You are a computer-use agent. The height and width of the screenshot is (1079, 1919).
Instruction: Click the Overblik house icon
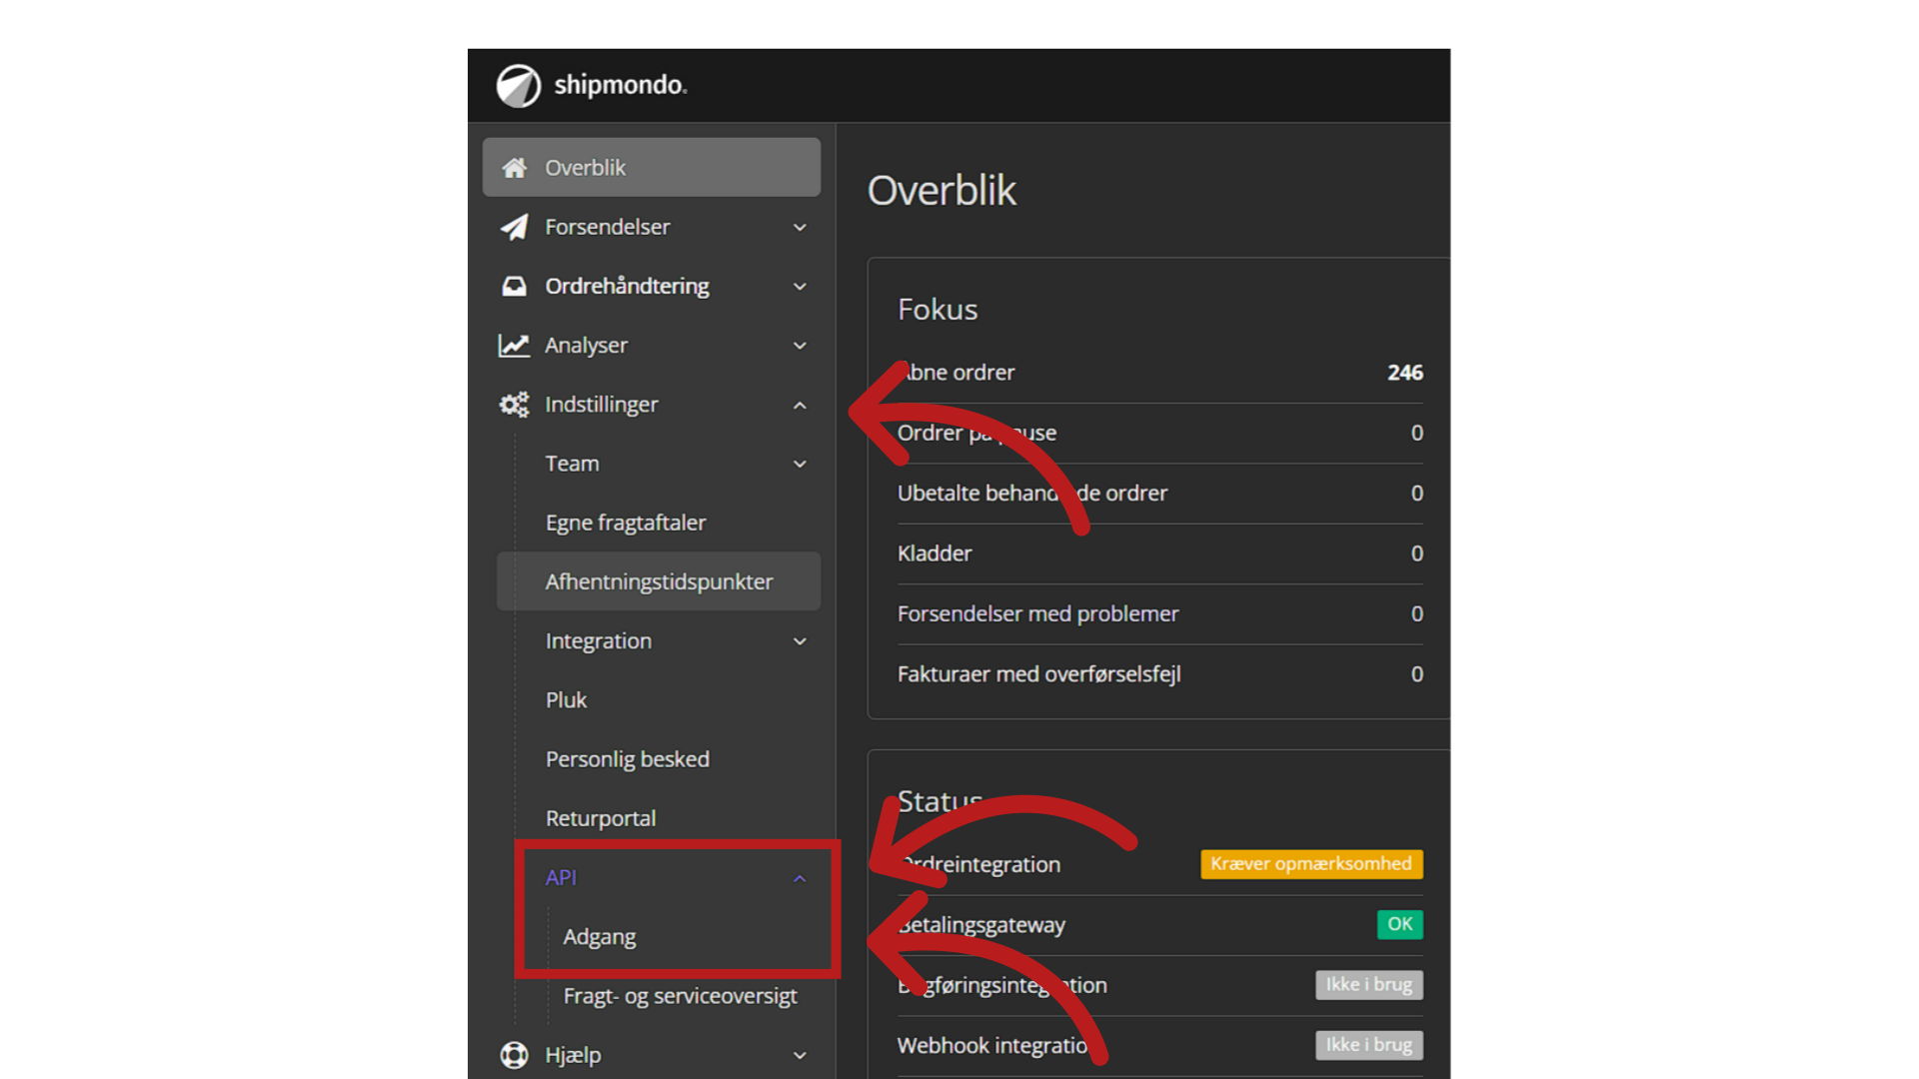click(514, 168)
